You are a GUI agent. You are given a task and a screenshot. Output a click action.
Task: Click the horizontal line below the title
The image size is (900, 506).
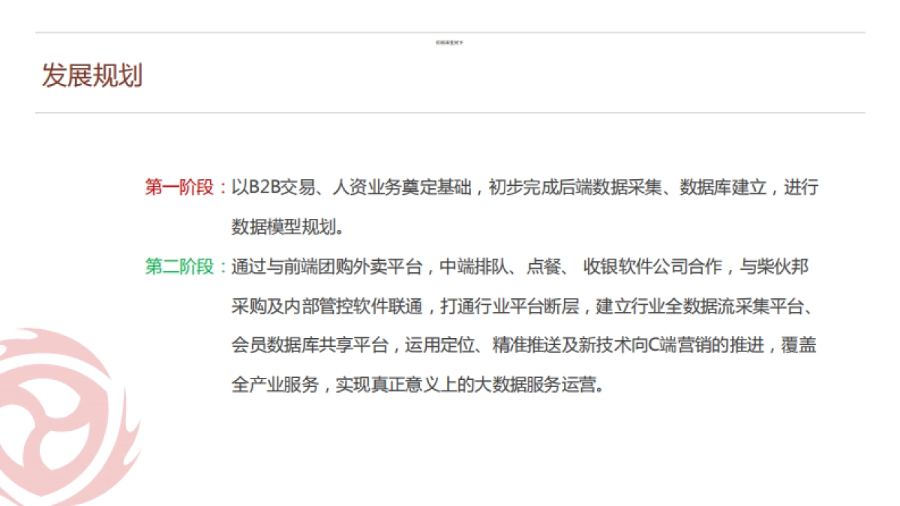(x=450, y=111)
